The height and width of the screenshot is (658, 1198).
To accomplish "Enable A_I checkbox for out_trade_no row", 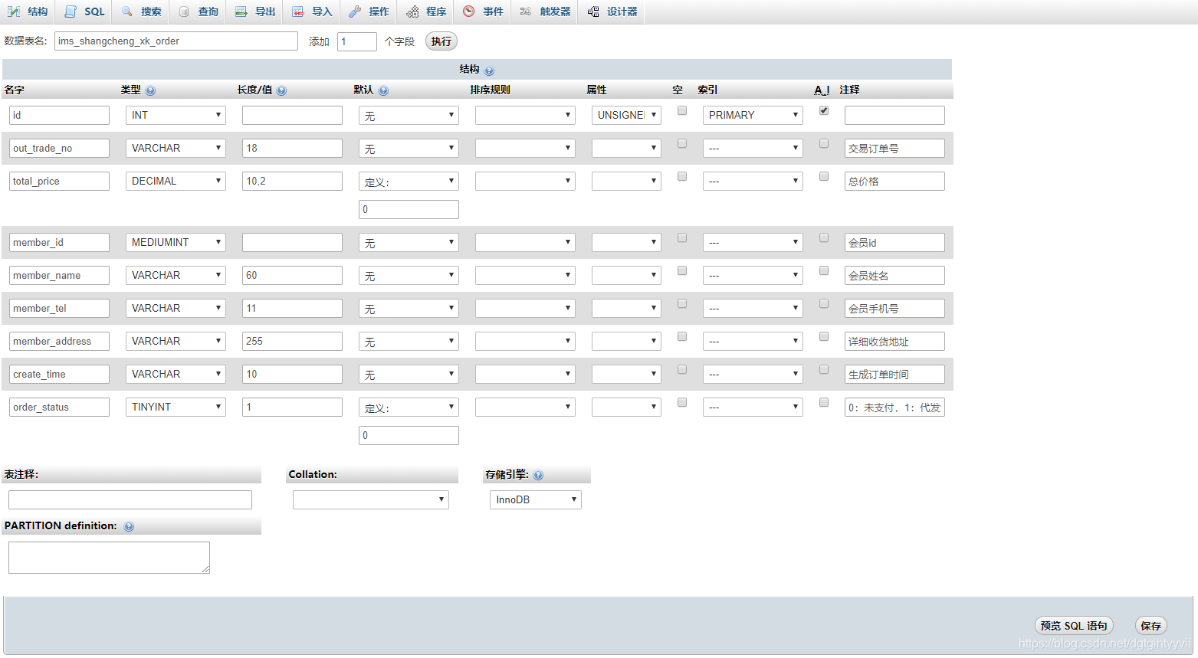I will 824,143.
